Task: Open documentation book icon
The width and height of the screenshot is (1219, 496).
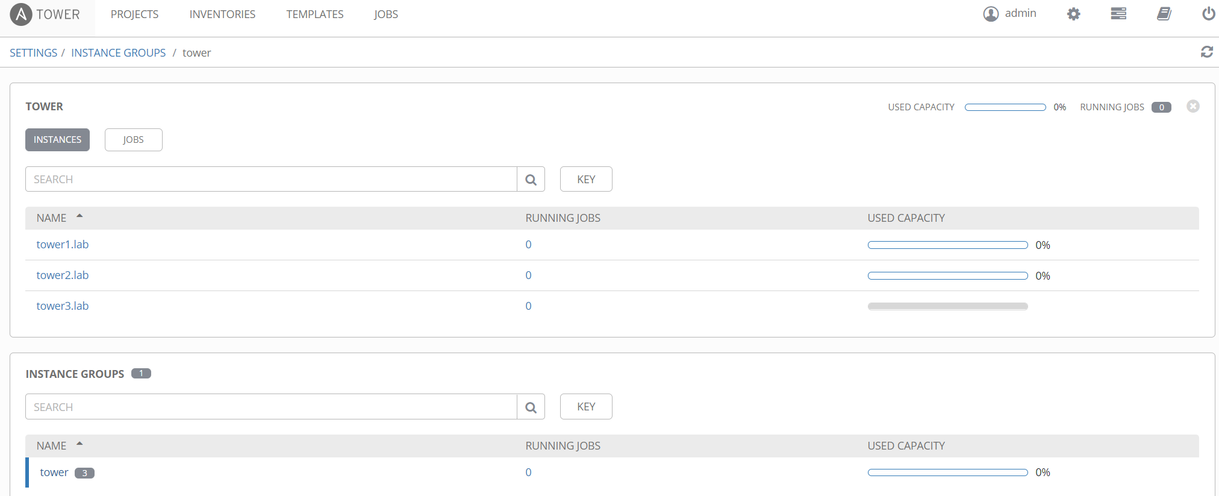Action: coord(1164,14)
